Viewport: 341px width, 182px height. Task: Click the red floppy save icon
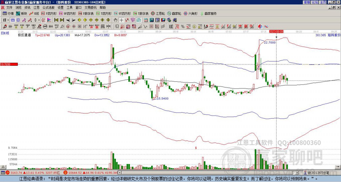point(163,20)
